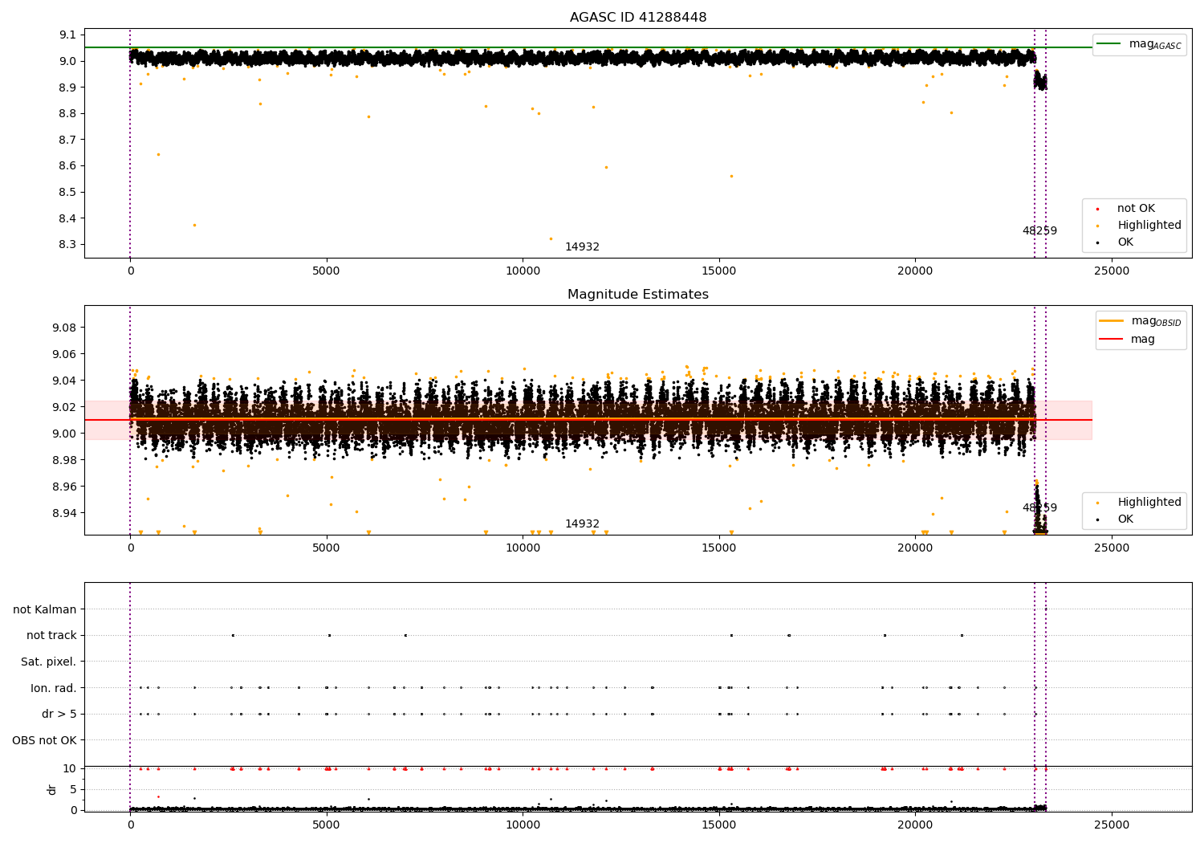Click the orange mag OBSID legend line
This screenshot has width=1204, height=843.
[1112, 321]
